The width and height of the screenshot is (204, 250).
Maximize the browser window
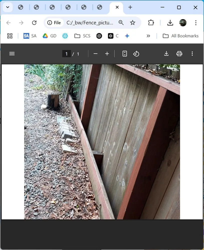pos(179,7)
